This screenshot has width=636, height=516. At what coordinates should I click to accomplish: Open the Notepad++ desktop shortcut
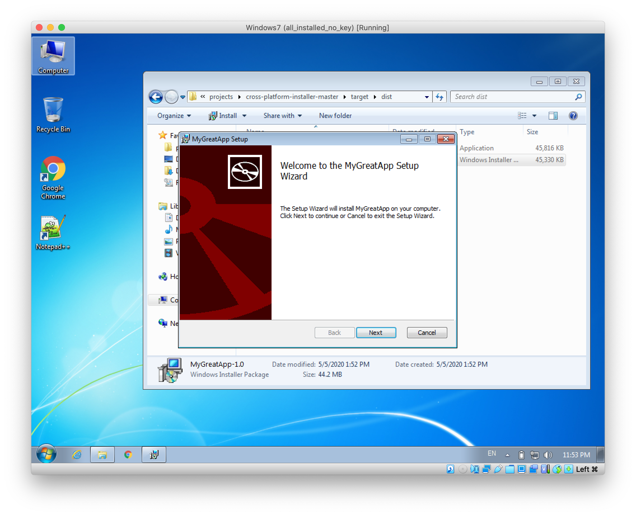pyautogui.click(x=53, y=232)
